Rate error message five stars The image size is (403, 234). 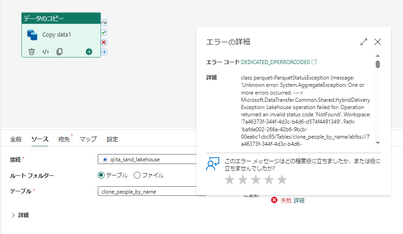282,180
